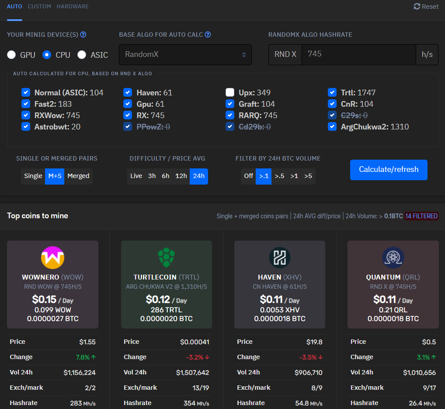
Task: Toggle the PPowZ checkbox
Action: 128,126
